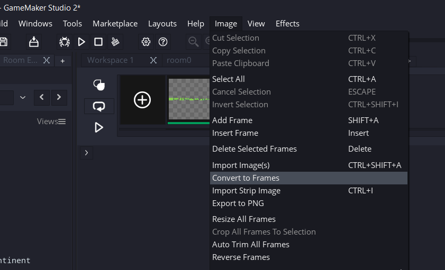Run the game with the toolbar Play icon

[x=81, y=42]
